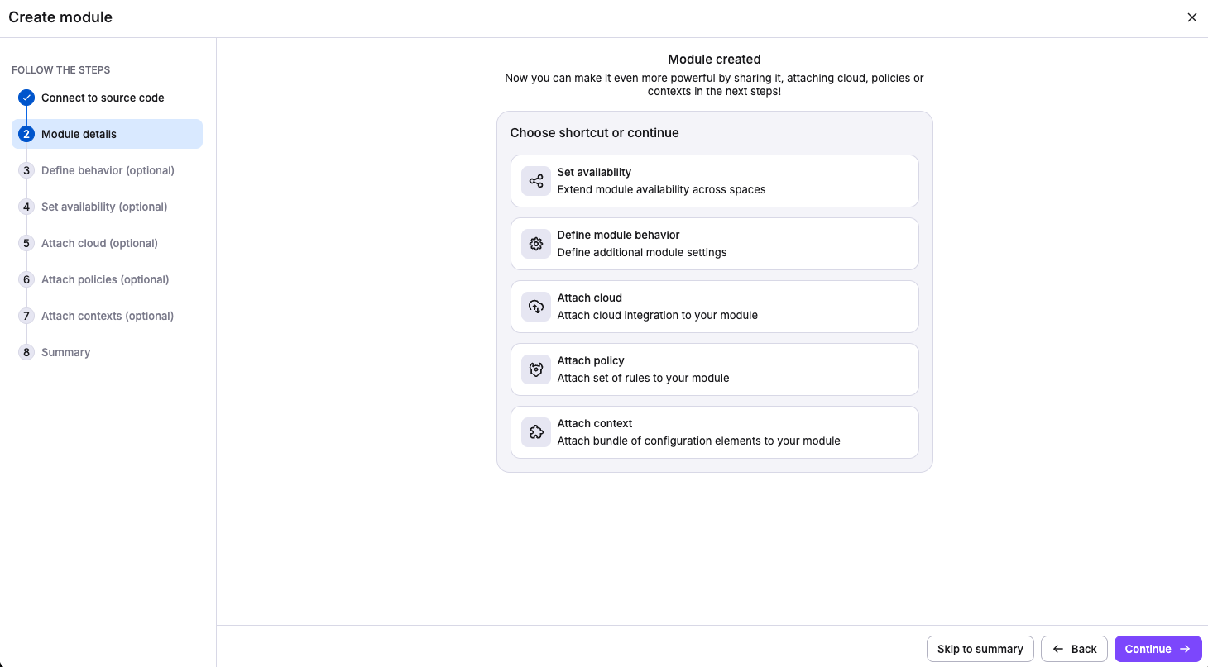Click the checkmark step icon for source code
The height and width of the screenshot is (667, 1208).
[x=26, y=98]
